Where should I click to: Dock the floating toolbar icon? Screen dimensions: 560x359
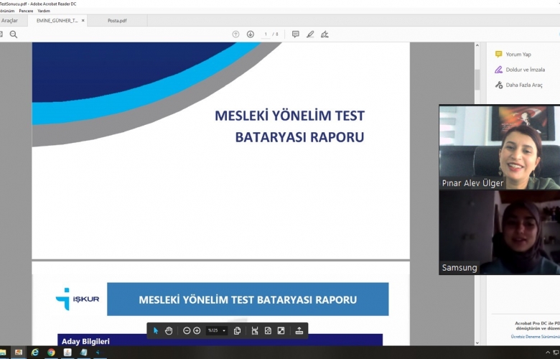tap(299, 331)
